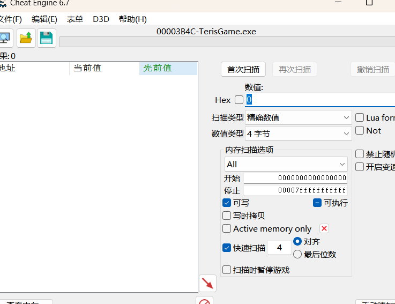
Task: Open the 帮助(H) menu
Action: click(x=132, y=19)
